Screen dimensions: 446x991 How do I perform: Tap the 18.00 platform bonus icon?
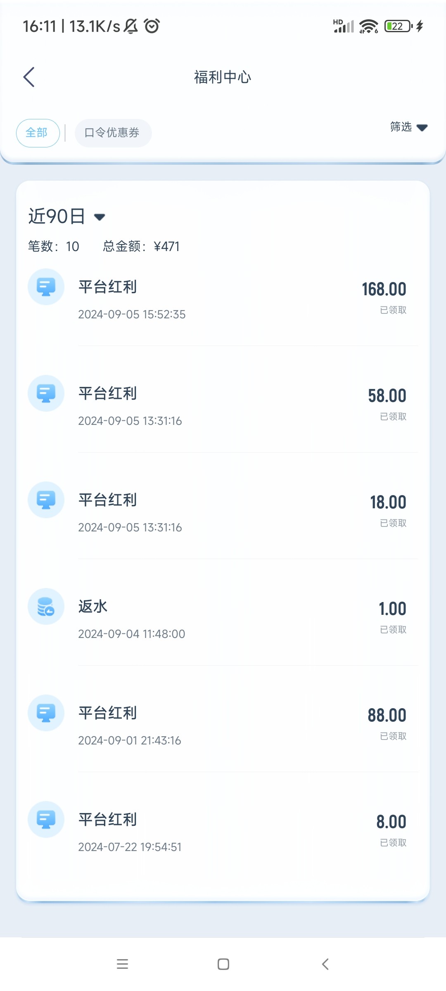(46, 500)
